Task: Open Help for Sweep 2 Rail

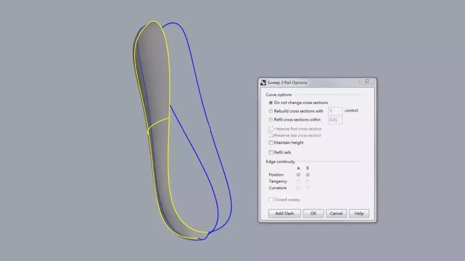Action: pos(359,213)
